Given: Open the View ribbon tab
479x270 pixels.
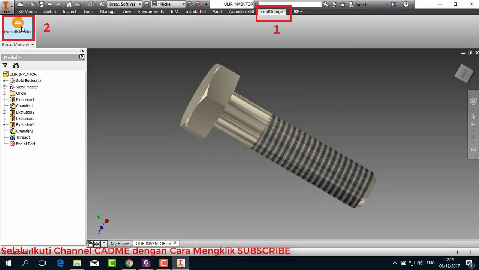Looking at the screenshot, I should tap(126, 12).
